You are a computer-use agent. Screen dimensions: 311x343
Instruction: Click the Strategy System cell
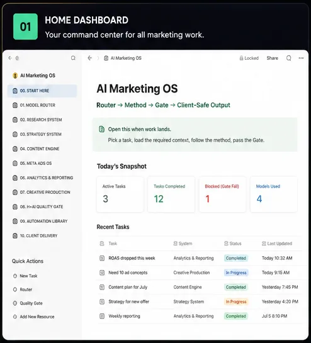[189, 301]
